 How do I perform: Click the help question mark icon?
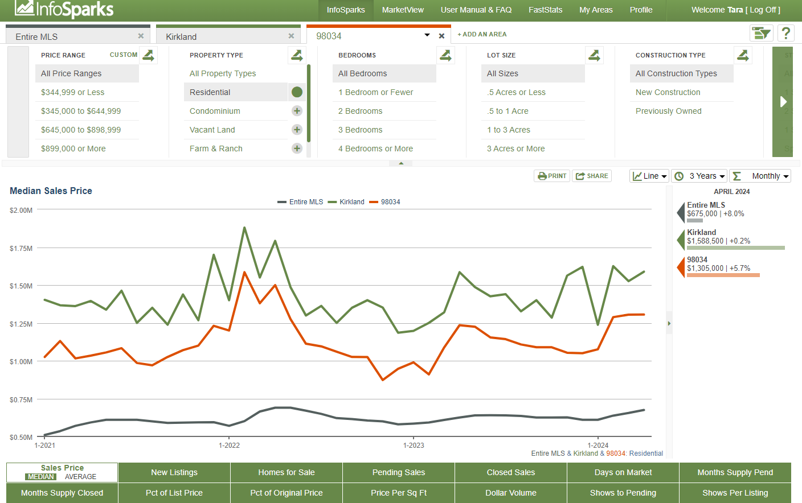click(786, 33)
